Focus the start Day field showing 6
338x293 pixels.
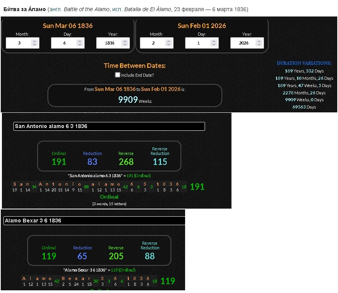click(x=68, y=43)
